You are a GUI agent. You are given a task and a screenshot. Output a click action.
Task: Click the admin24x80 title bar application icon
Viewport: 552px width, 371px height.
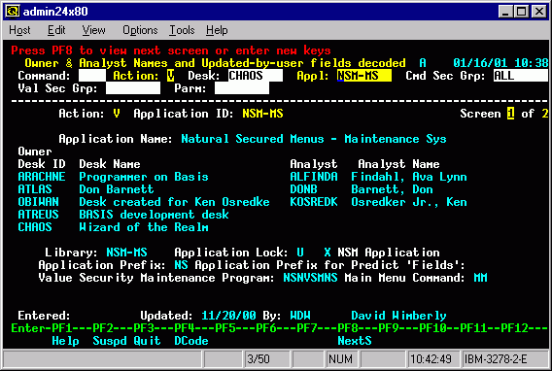click(13, 12)
